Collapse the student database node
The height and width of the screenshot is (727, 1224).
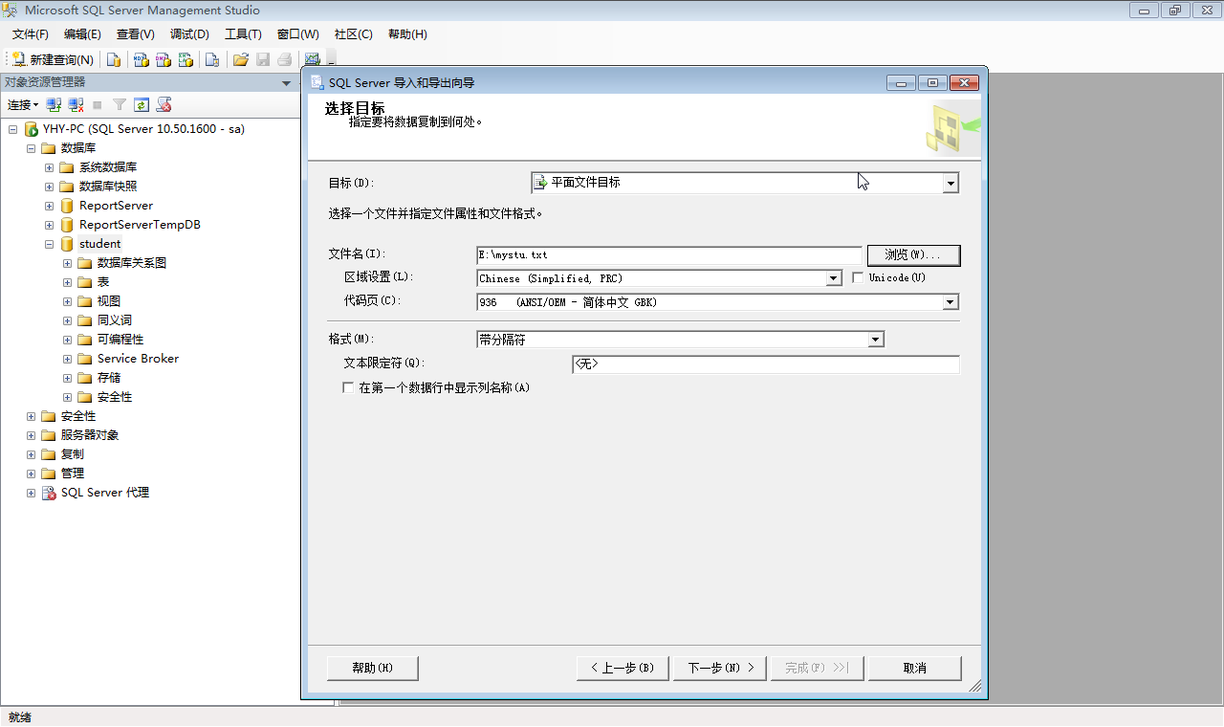[x=49, y=244]
